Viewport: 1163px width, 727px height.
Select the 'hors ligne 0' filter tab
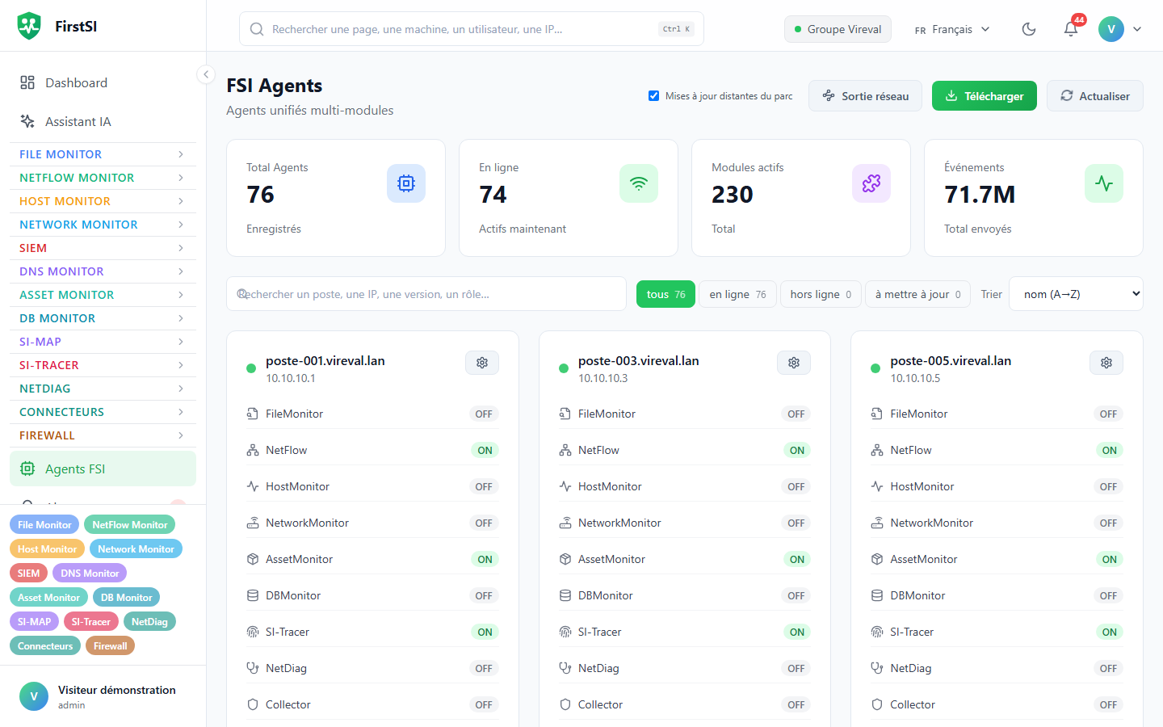coord(821,294)
